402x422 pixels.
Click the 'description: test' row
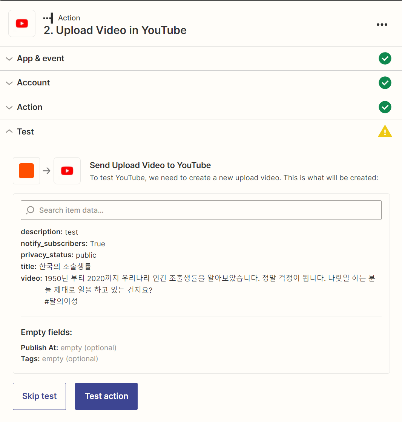tap(49, 232)
